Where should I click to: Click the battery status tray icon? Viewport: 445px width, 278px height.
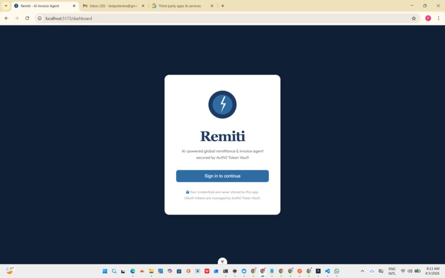pyautogui.click(x=417, y=271)
